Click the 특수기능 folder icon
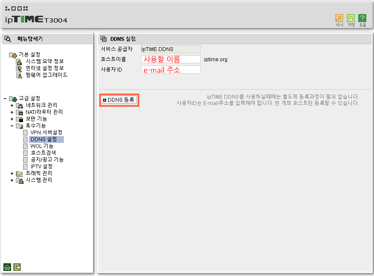 [20, 126]
